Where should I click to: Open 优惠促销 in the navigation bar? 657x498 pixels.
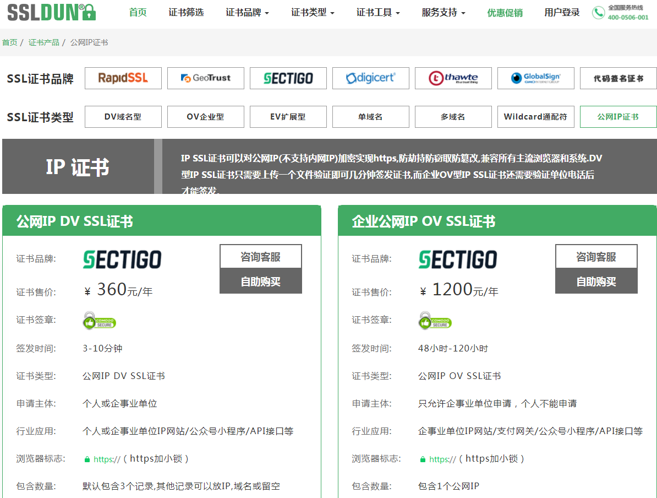[x=505, y=13]
